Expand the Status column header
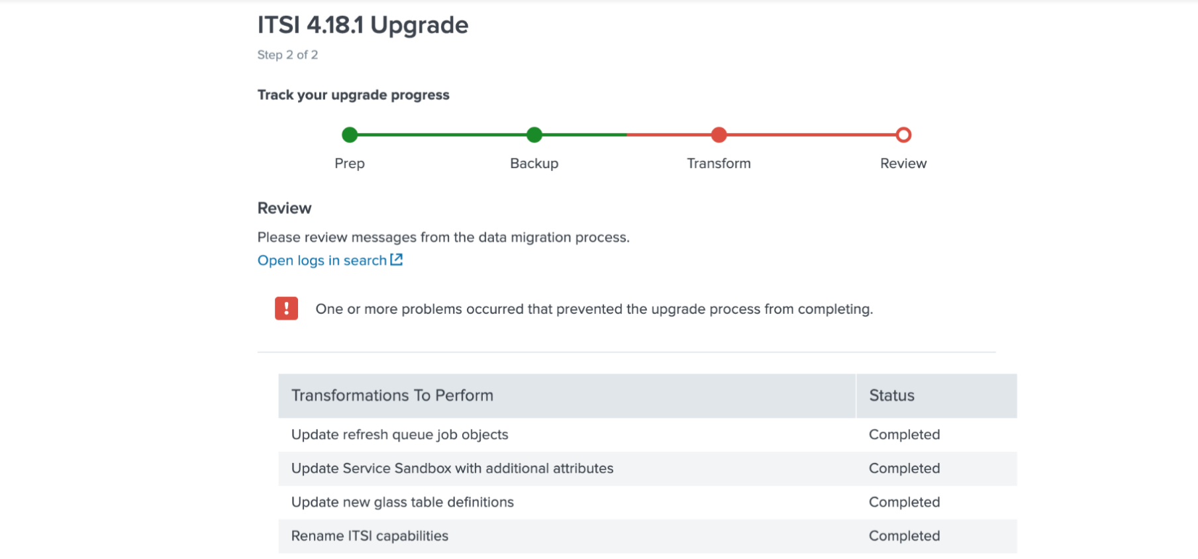This screenshot has width=1198, height=559. coord(891,395)
